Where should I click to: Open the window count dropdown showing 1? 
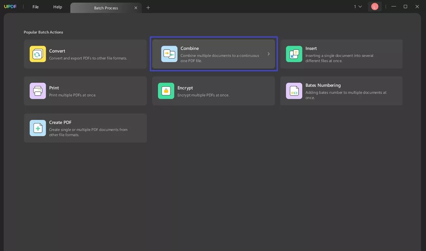(x=358, y=7)
